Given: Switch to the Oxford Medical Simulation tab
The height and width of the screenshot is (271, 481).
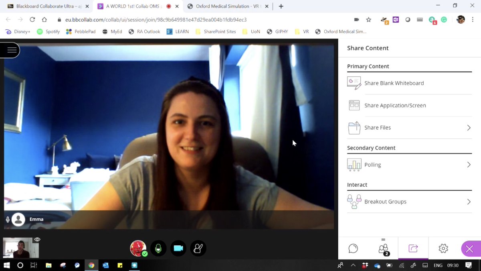Looking at the screenshot, I should (228, 6).
